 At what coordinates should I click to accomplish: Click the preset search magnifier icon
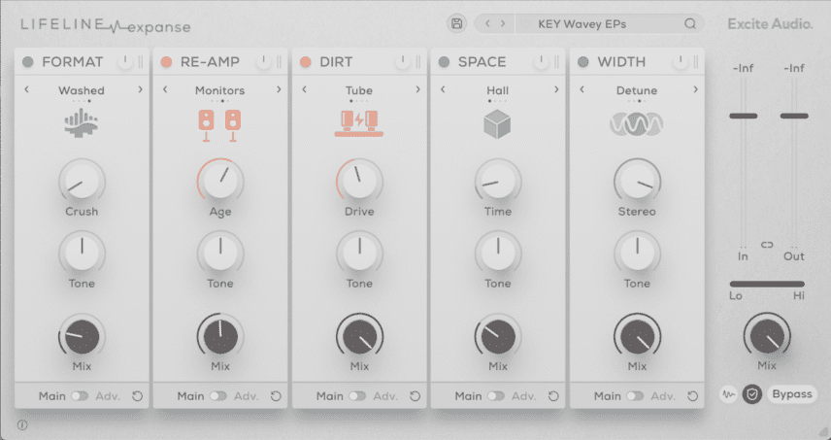690,24
